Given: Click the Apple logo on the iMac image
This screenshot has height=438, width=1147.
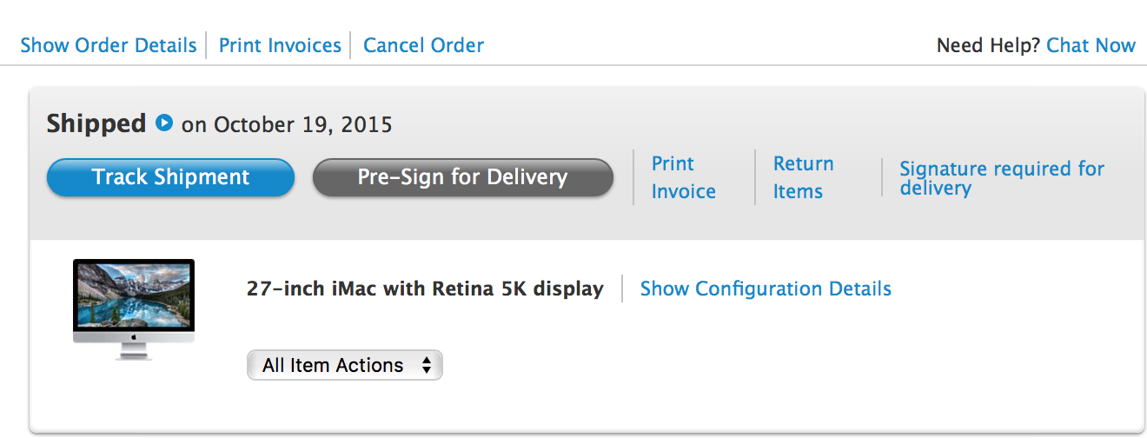Looking at the screenshot, I should click(134, 335).
